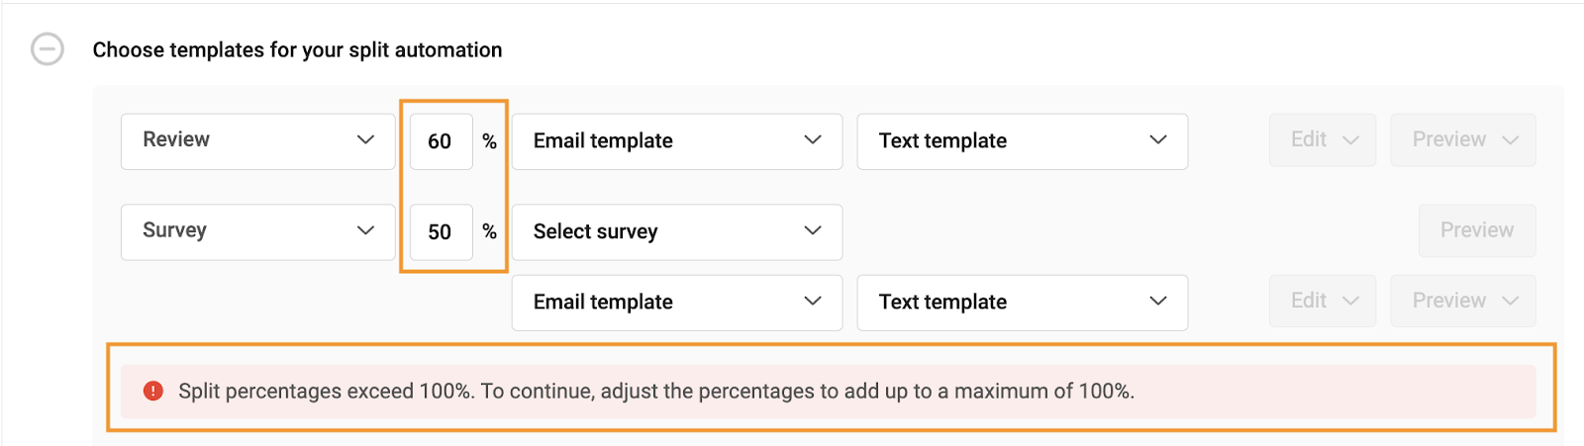1584x446 pixels.
Task: Click Edit button in the Review row
Action: [x=1323, y=140]
